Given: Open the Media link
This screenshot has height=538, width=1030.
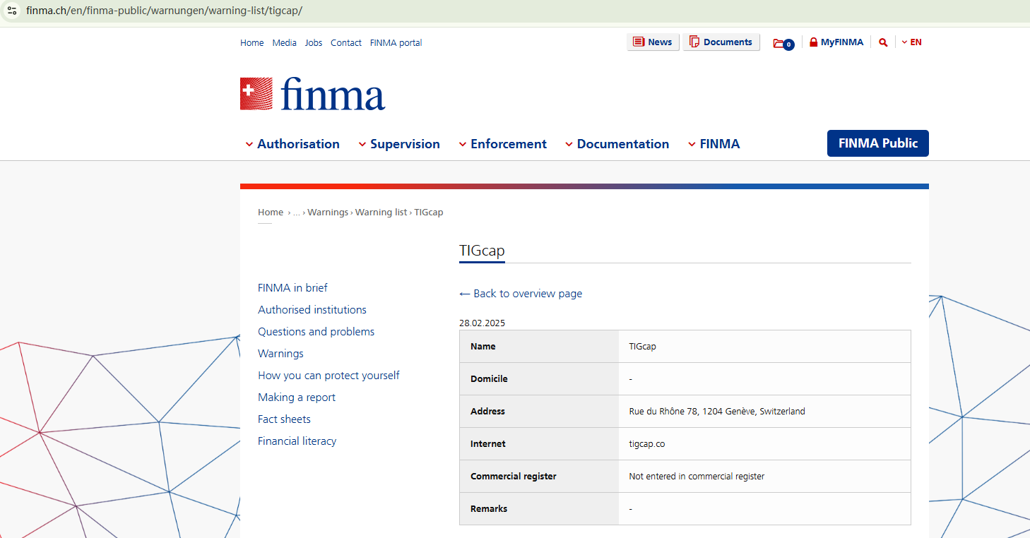Looking at the screenshot, I should click(x=285, y=43).
